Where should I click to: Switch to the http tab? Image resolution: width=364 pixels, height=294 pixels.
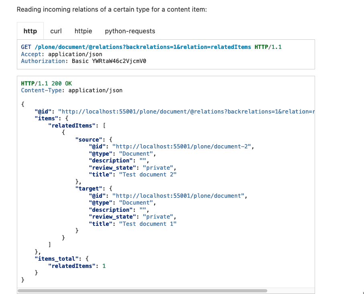click(x=30, y=31)
